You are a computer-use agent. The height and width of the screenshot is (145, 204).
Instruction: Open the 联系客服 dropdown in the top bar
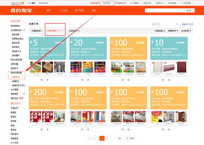(173, 3)
